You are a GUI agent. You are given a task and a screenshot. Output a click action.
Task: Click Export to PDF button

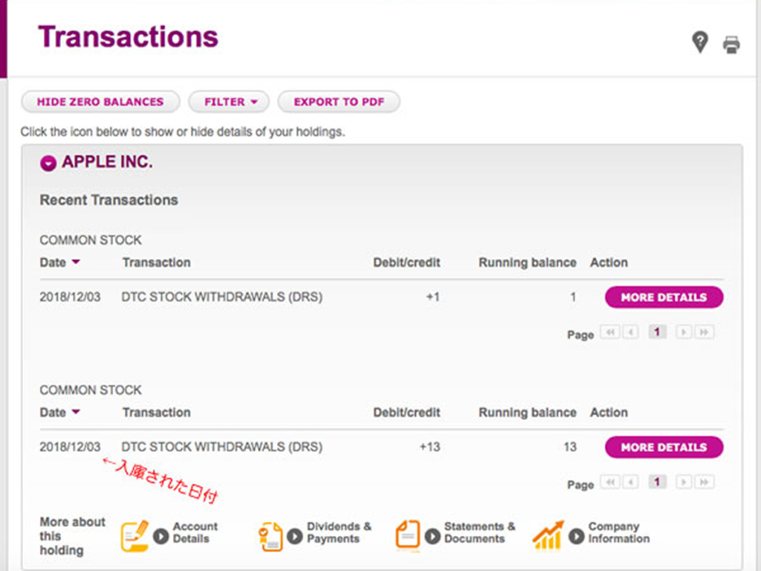339,102
